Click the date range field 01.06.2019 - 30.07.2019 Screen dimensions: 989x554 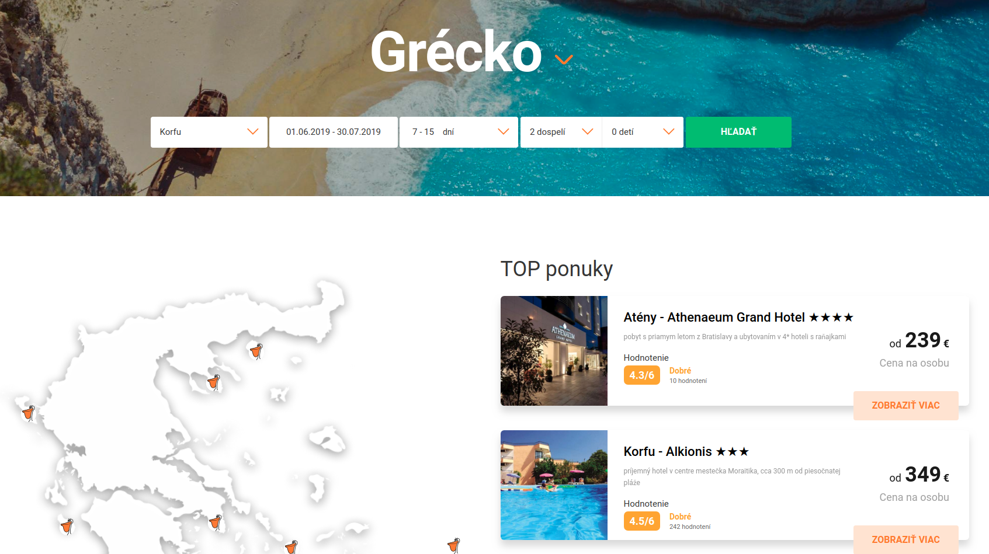coord(334,132)
